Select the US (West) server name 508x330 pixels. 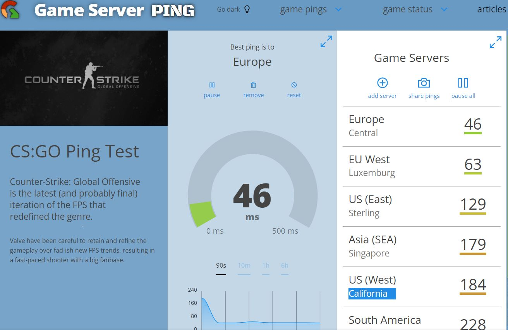click(372, 280)
